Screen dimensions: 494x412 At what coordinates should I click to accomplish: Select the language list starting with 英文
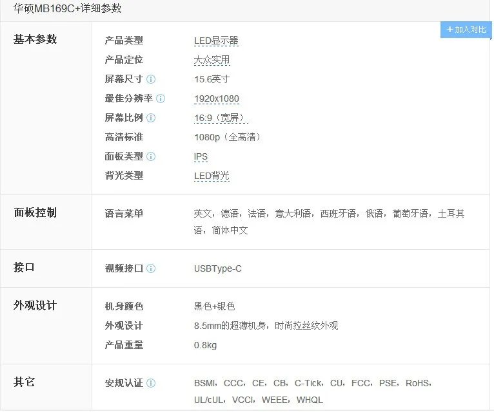pyautogui.click(x=330, y=222)
